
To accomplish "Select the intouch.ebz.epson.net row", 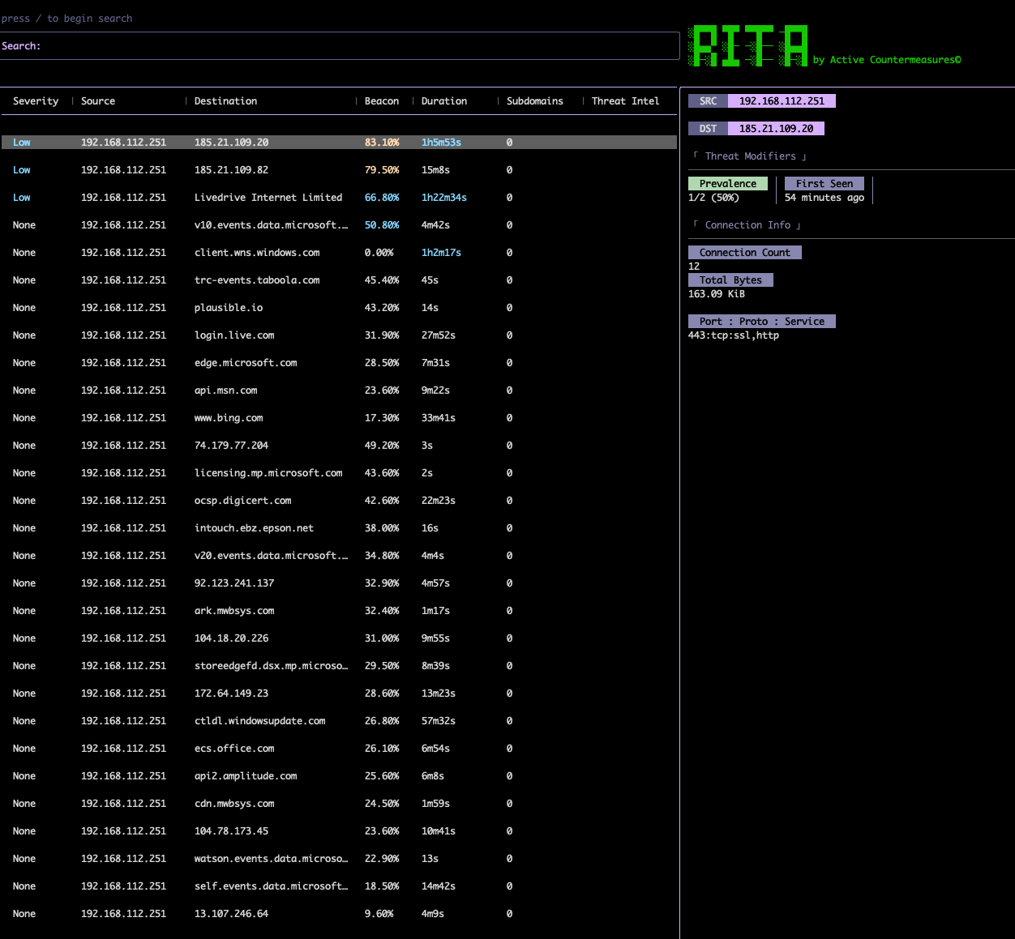I will click(254, 528).
